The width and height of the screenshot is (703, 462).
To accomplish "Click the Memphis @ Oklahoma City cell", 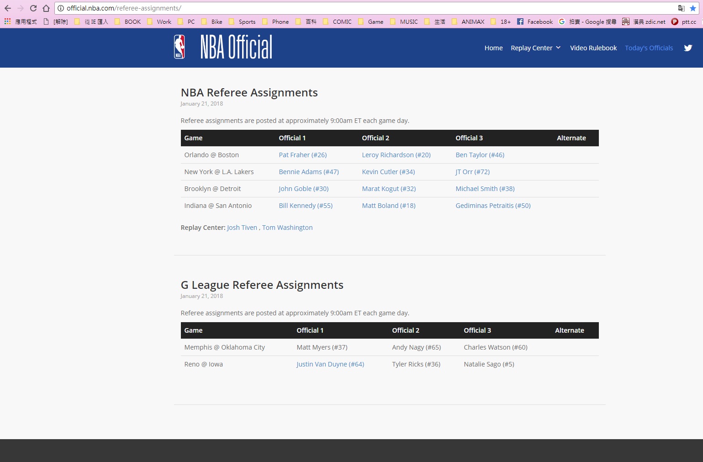I will [x=224, y=347].
